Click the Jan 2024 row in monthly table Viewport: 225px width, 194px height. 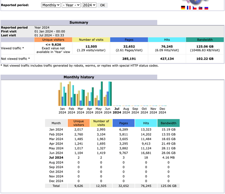[112, 130]
